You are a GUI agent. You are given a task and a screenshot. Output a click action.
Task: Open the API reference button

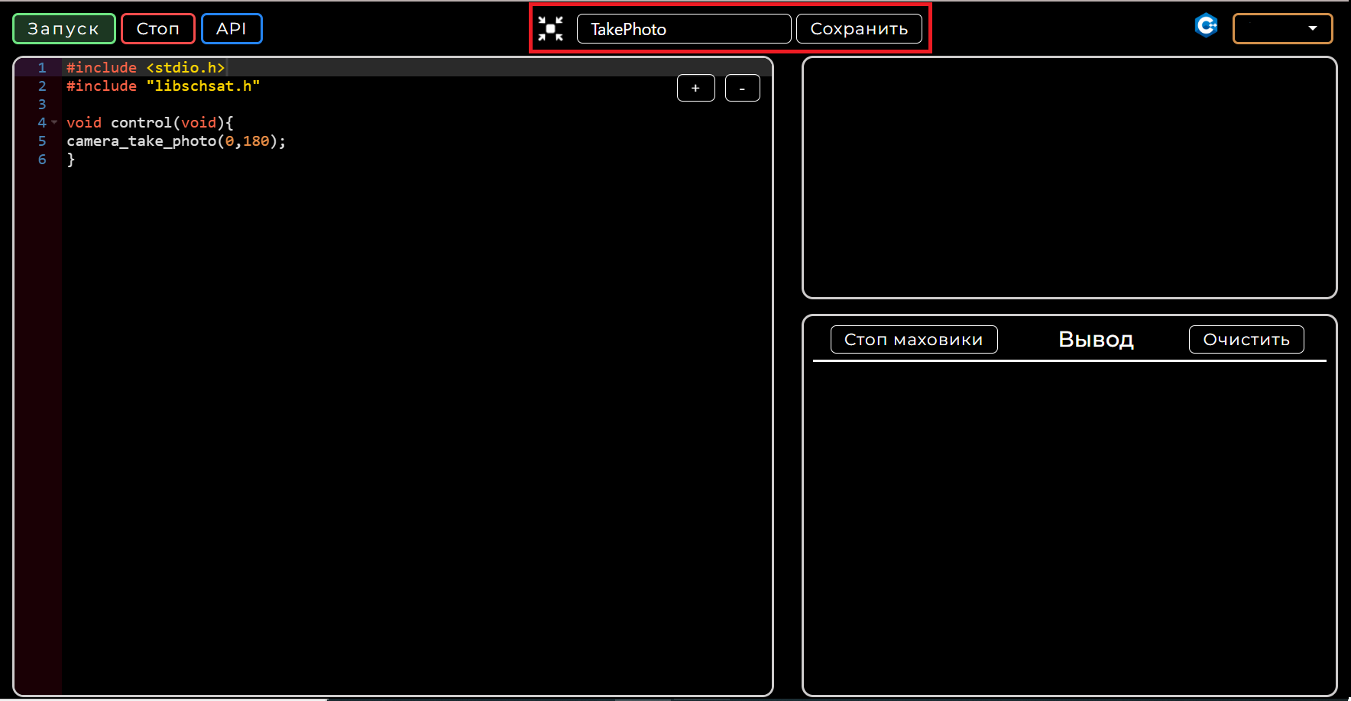pos(232,28)
